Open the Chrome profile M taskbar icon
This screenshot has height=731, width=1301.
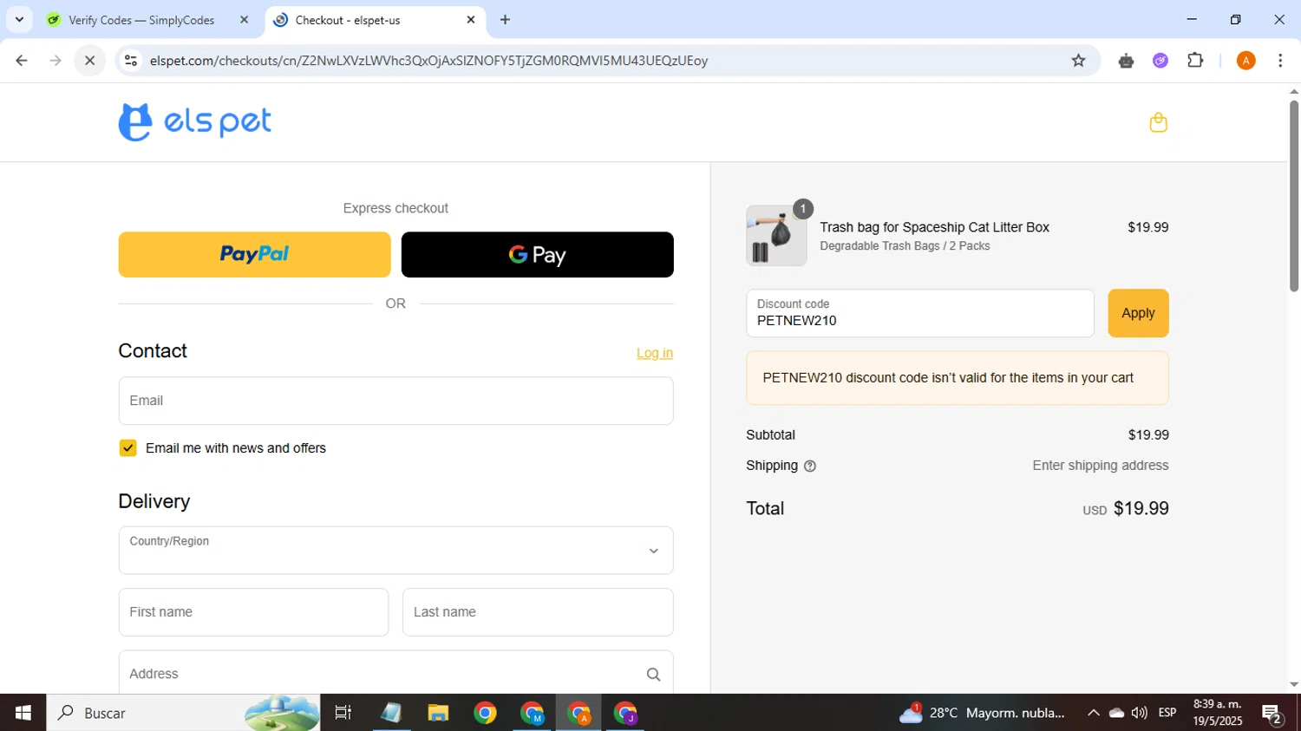(532, 713)
